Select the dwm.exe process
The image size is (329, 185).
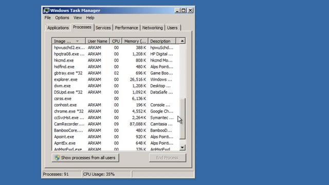click(115, 86)
